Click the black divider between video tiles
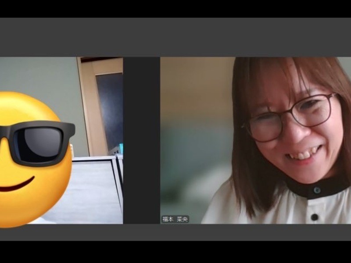351x263 pixels. coord(141,140)
